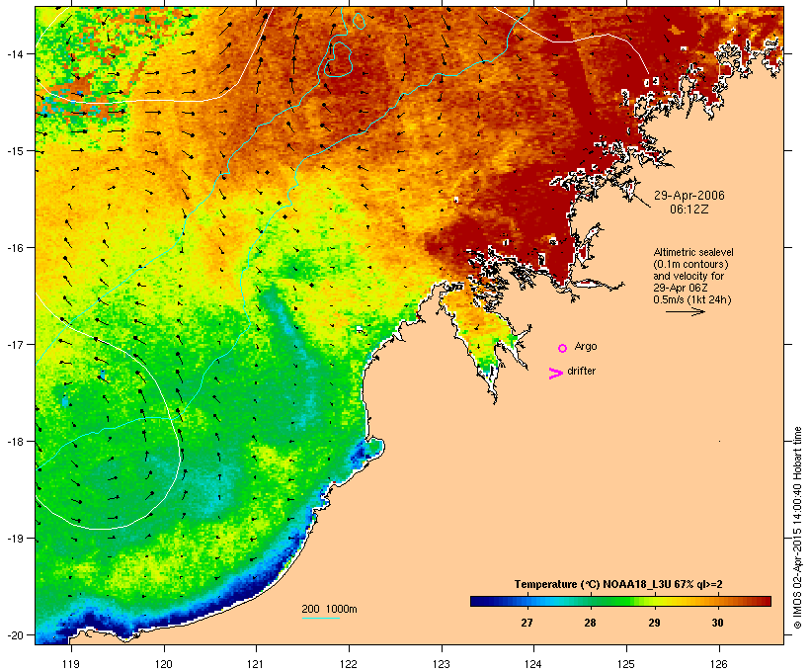Click the 'Argo' legend label
810x672 pixels.
click(x=586, y=346)
